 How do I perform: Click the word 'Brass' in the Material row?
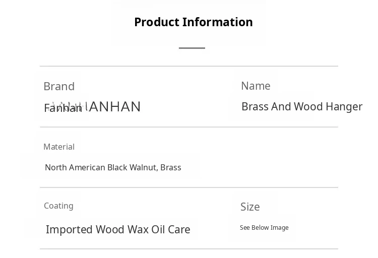coord(171,167)
